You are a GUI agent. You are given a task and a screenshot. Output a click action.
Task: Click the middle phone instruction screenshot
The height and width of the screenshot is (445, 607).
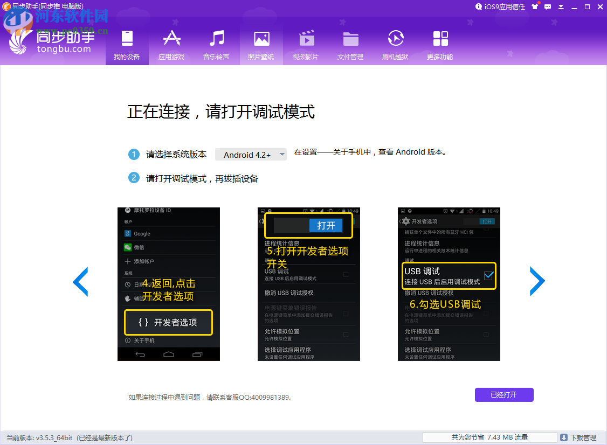pos(308,284)
